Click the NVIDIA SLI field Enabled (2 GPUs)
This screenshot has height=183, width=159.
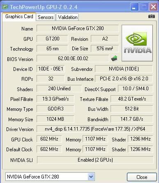coord(95,160)
